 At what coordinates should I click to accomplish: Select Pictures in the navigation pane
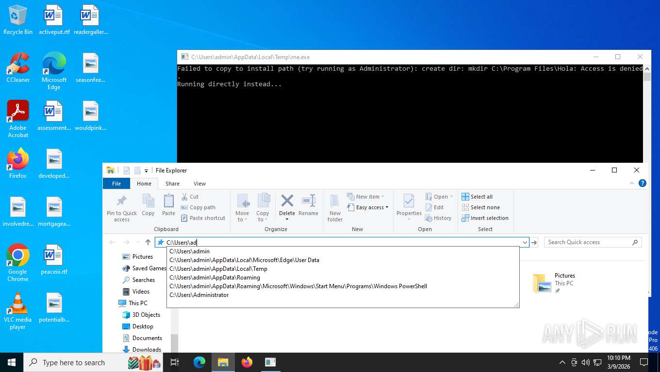pos(137,257)
